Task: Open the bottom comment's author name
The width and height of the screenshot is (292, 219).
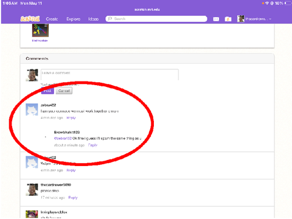Action: click(54, 212)
